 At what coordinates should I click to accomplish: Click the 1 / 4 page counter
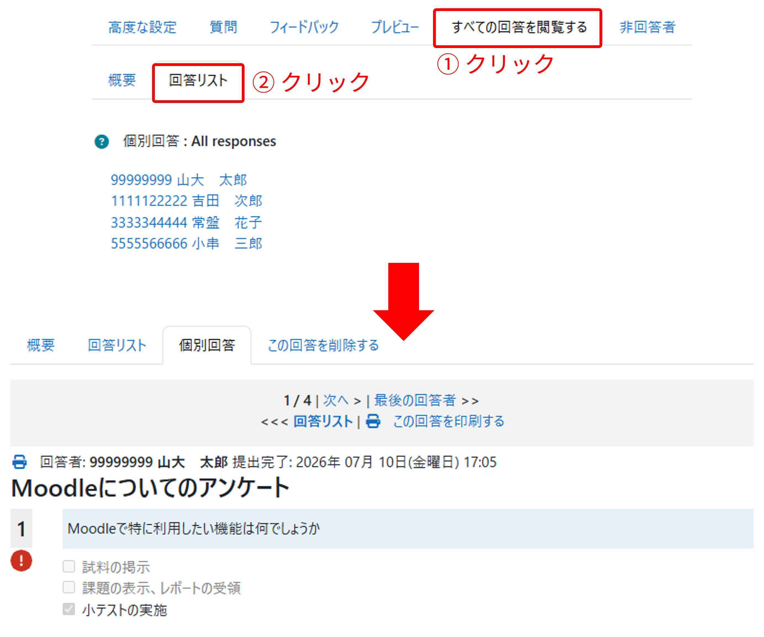[x=298, y=400]
